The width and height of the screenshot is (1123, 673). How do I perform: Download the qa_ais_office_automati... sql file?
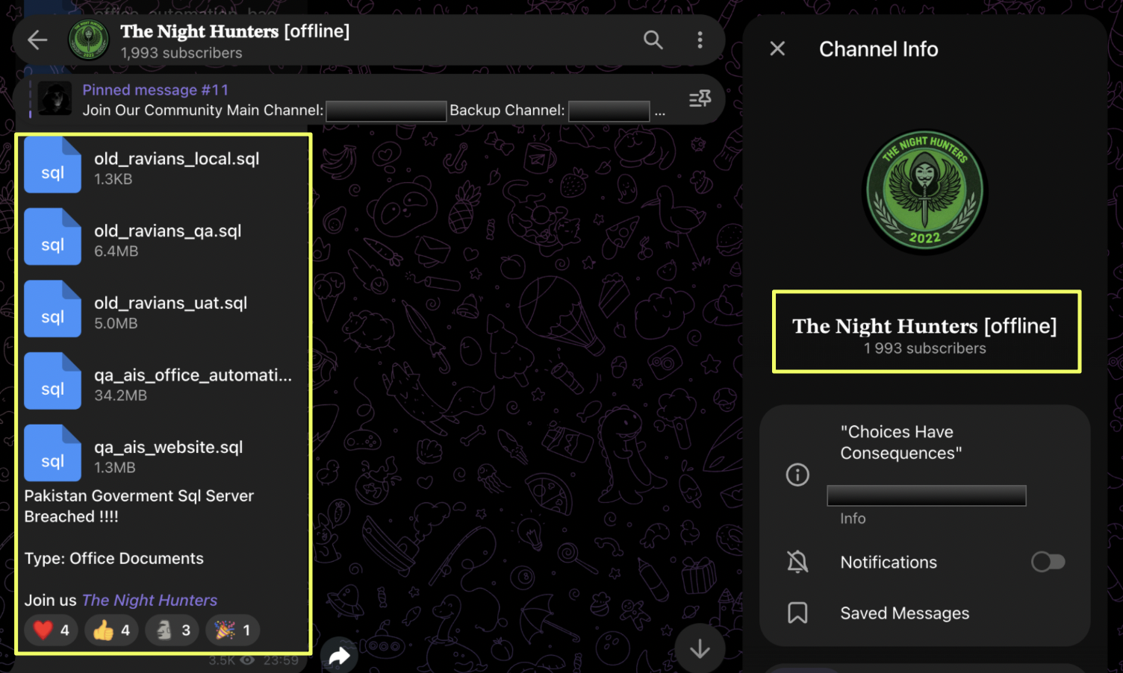(52, 381)
